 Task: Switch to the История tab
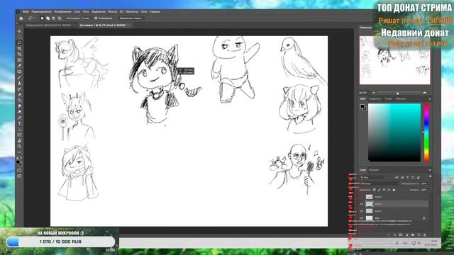(x=374, y=170)
